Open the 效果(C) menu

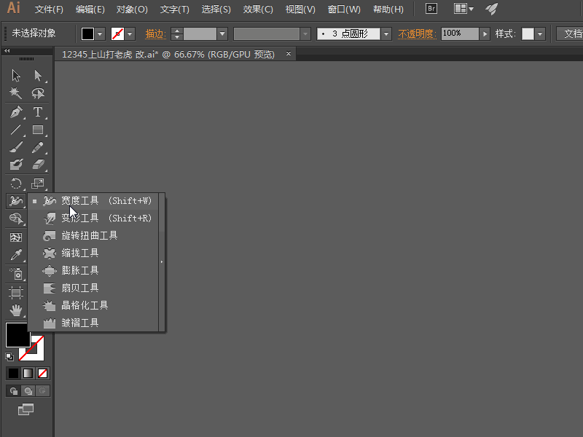(258, 9)
